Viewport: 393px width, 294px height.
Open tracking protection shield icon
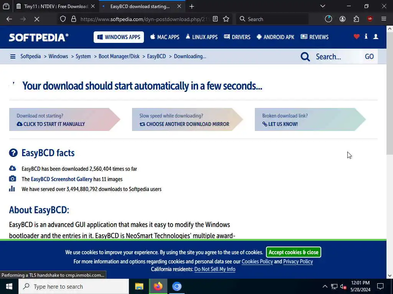[x=63, y=19]
